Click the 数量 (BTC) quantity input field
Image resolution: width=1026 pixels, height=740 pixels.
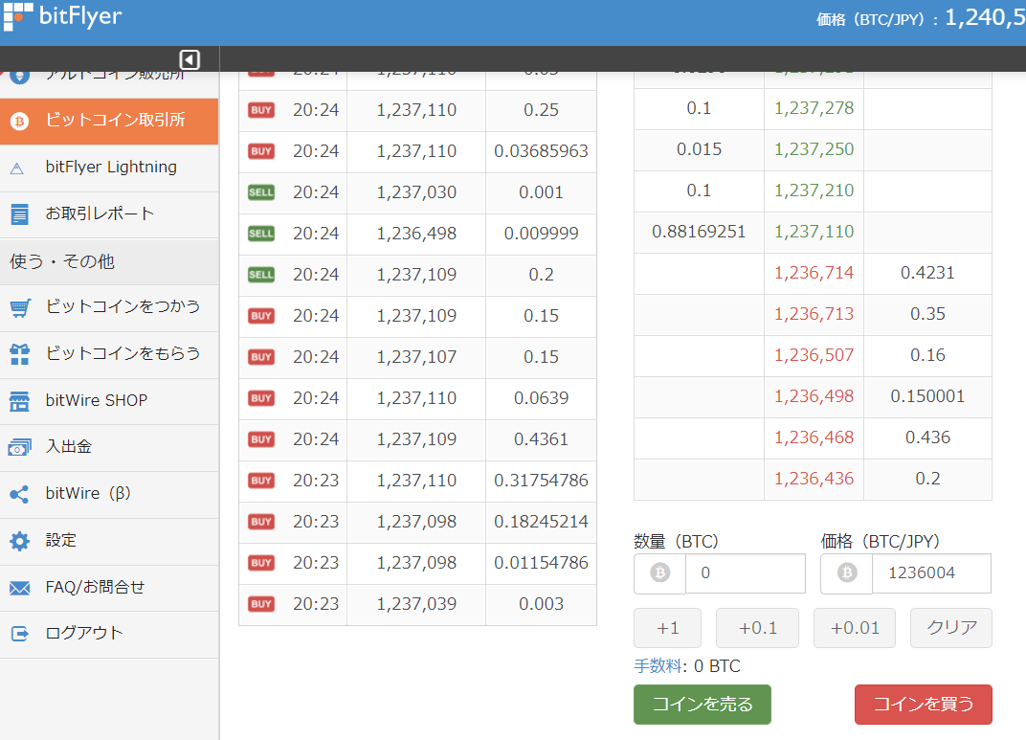pyautogui.click(x=746, y=573)
